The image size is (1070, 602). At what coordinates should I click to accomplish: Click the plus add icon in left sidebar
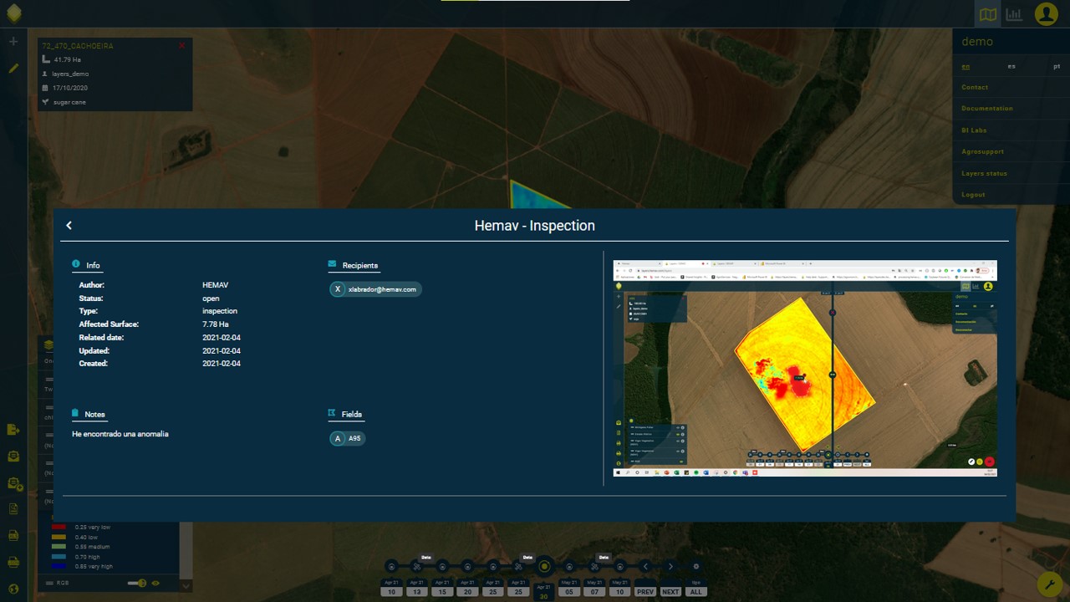[13, 42]
